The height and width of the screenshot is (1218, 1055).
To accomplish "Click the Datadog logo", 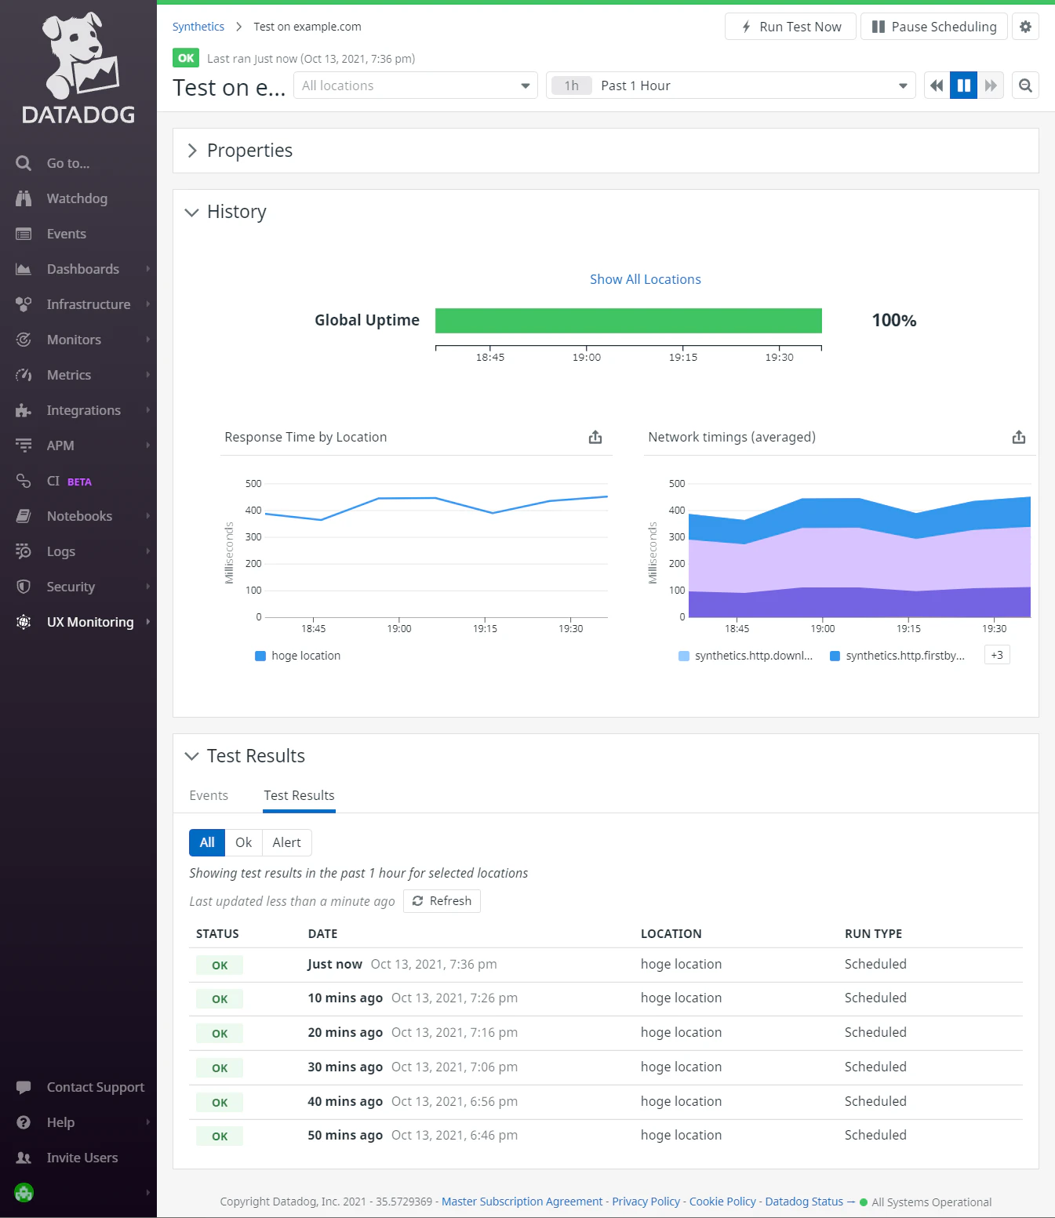I will click(78, 68).
